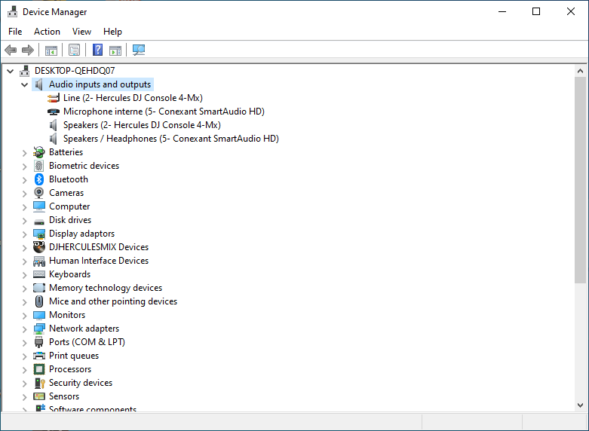Click the scrollbar up arrow
This screenshot has width=589, height=431.
[580, 71]
